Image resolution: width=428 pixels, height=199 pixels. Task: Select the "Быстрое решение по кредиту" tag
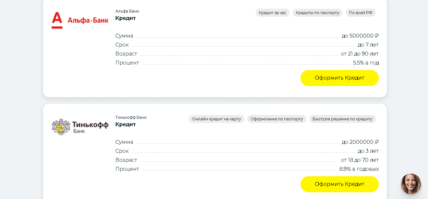click(x=342, y=119)
